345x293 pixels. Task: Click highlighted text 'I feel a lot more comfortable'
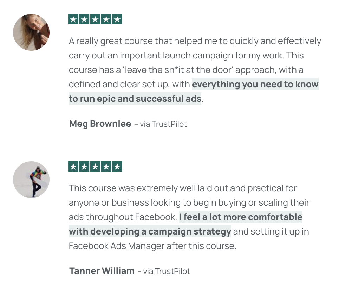click(241, 217)
